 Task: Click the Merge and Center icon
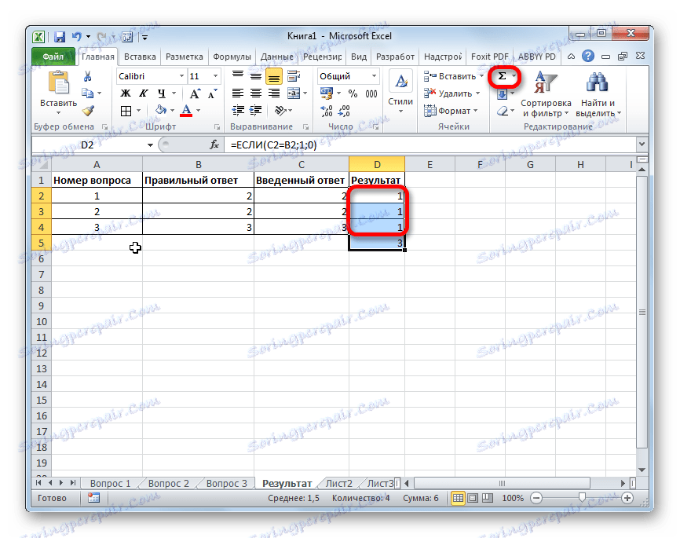(x=294, y=93)
